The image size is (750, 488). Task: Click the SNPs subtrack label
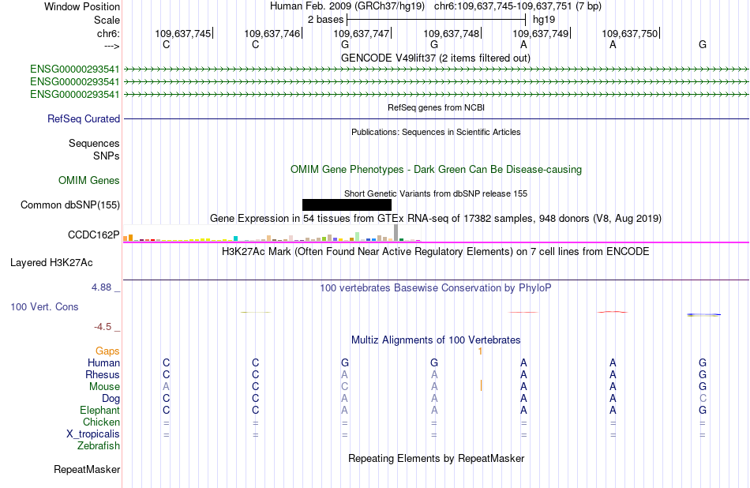point(107,156)
